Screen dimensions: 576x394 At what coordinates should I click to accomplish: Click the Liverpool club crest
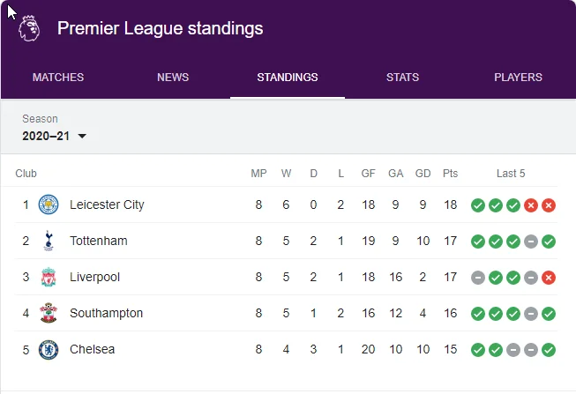coord(49,278)
